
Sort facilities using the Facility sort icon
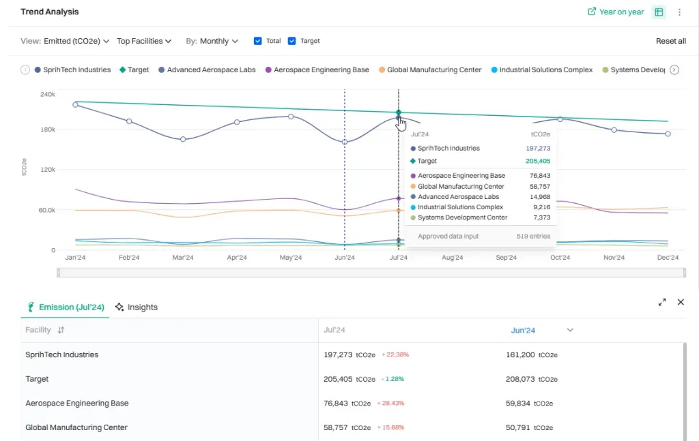coord(61,330)
